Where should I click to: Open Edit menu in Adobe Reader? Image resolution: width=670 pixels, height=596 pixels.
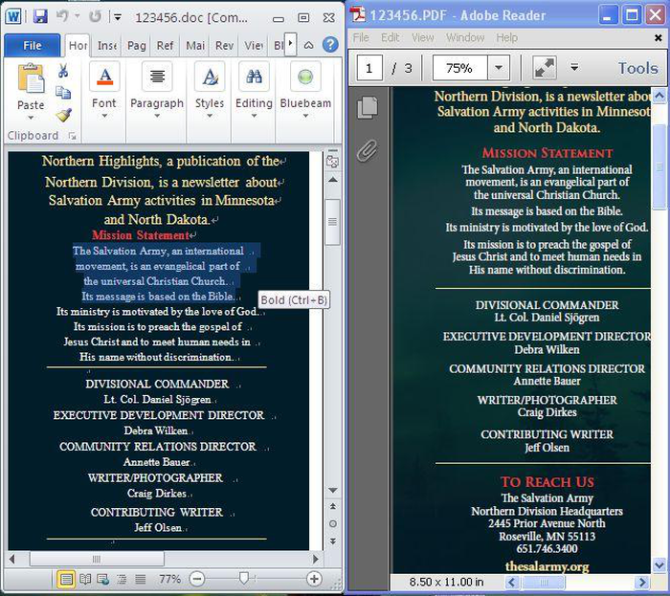point(391,38)
